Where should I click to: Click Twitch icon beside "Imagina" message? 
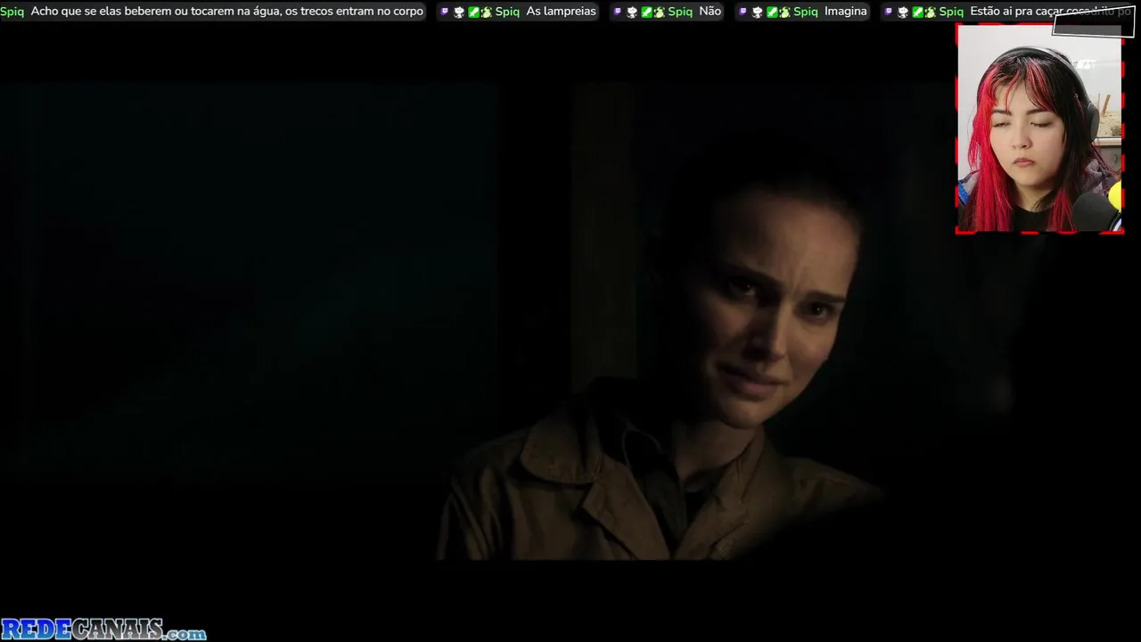[x=743, y=12]
